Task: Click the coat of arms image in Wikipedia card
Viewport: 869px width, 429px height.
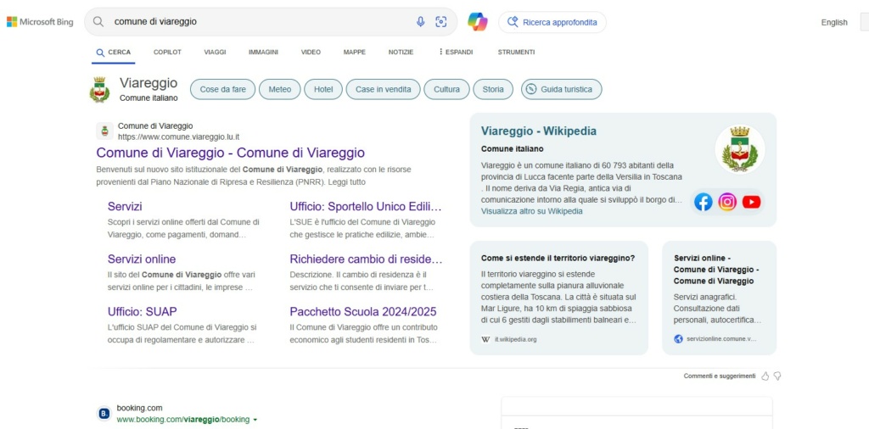Action: 740,149
